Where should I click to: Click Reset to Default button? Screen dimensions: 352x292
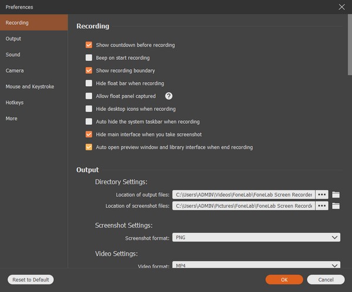(31, 280)
